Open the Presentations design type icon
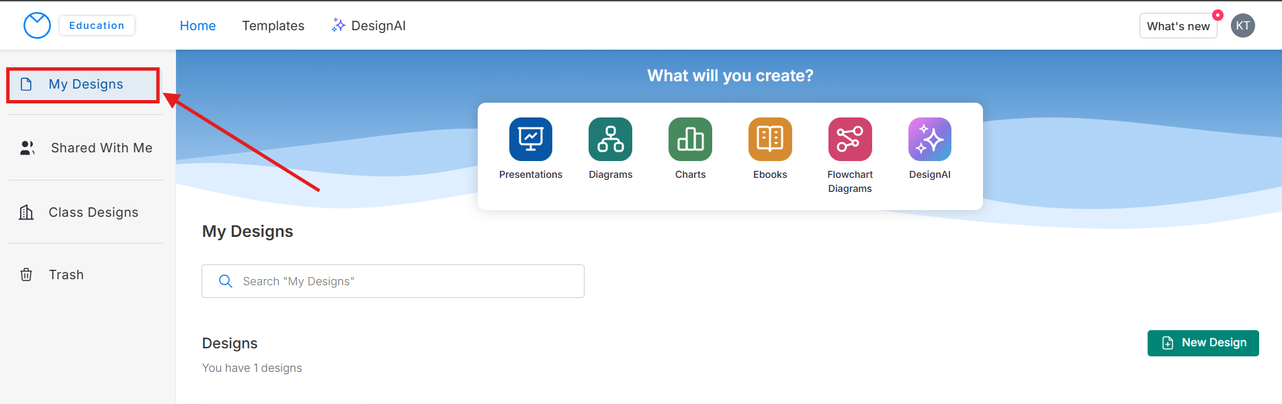The image size is (1282, 404). 530,140
